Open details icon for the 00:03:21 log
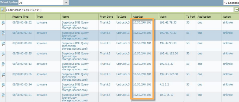Screen dimensions: 239x102 3,95
